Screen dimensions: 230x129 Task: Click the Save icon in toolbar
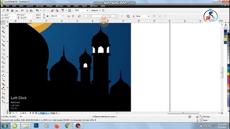click(x=12, y=10)
